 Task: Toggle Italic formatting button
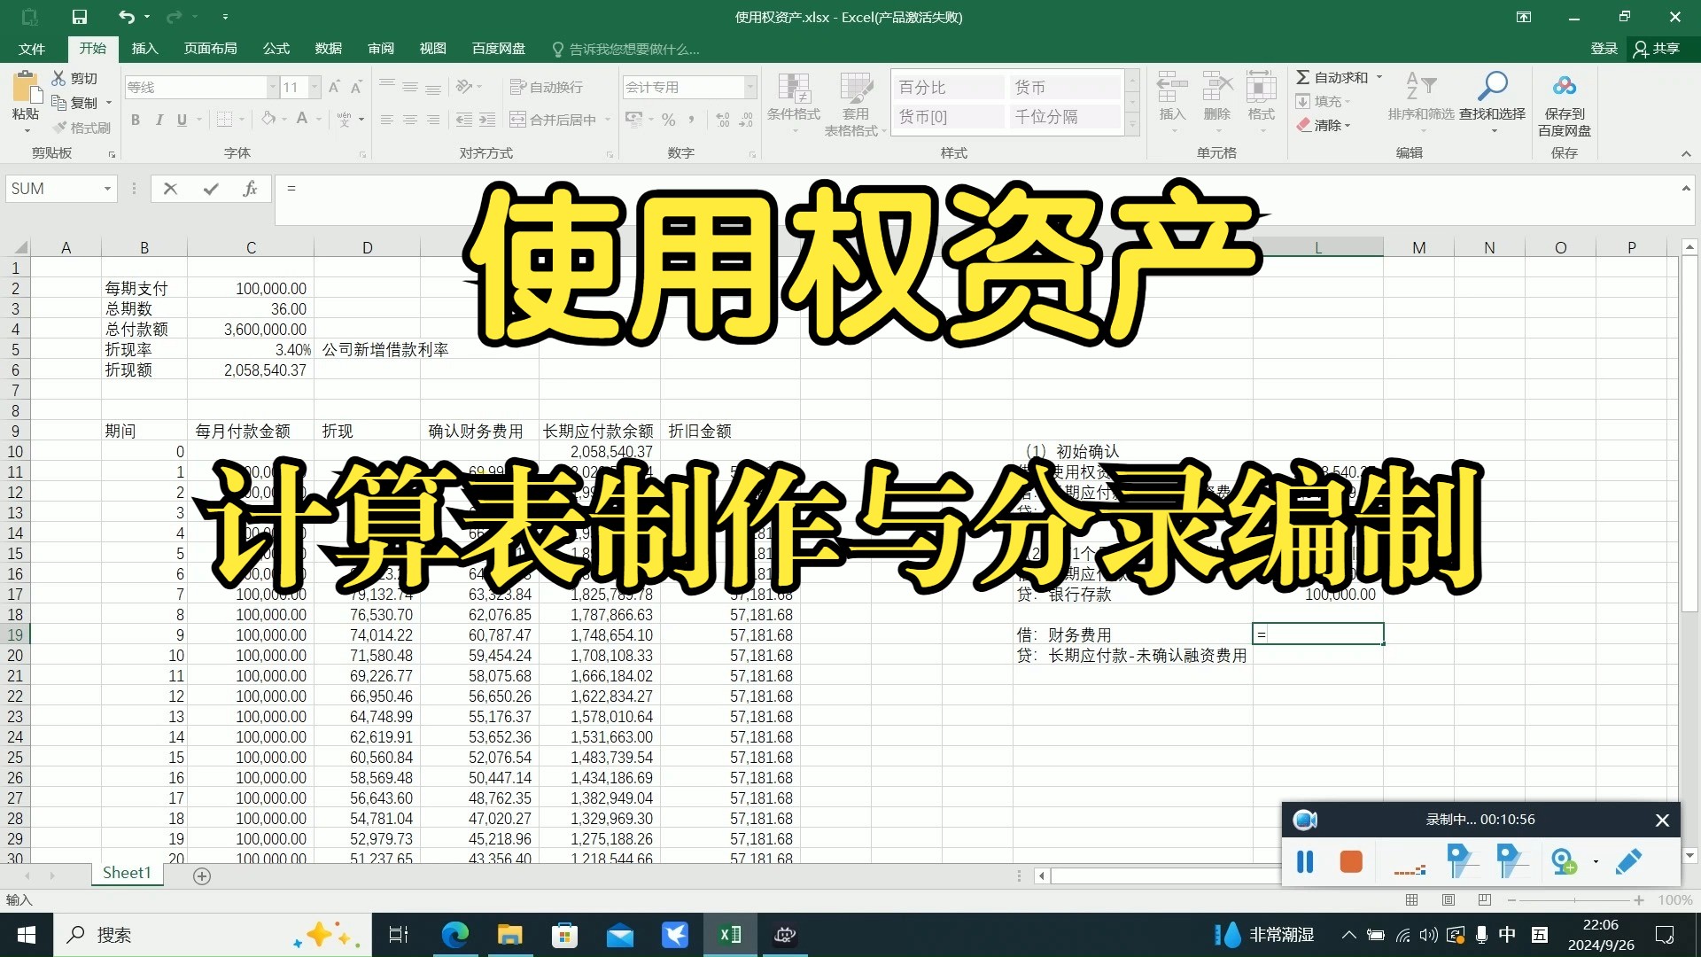click(x=159, y=120)
